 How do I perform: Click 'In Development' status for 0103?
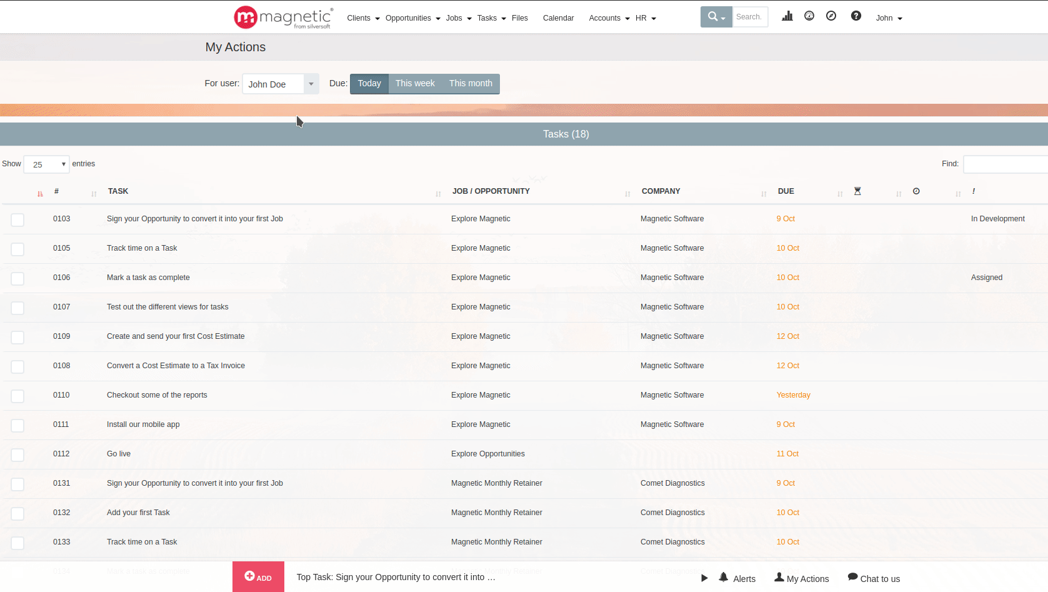(998, 219)
